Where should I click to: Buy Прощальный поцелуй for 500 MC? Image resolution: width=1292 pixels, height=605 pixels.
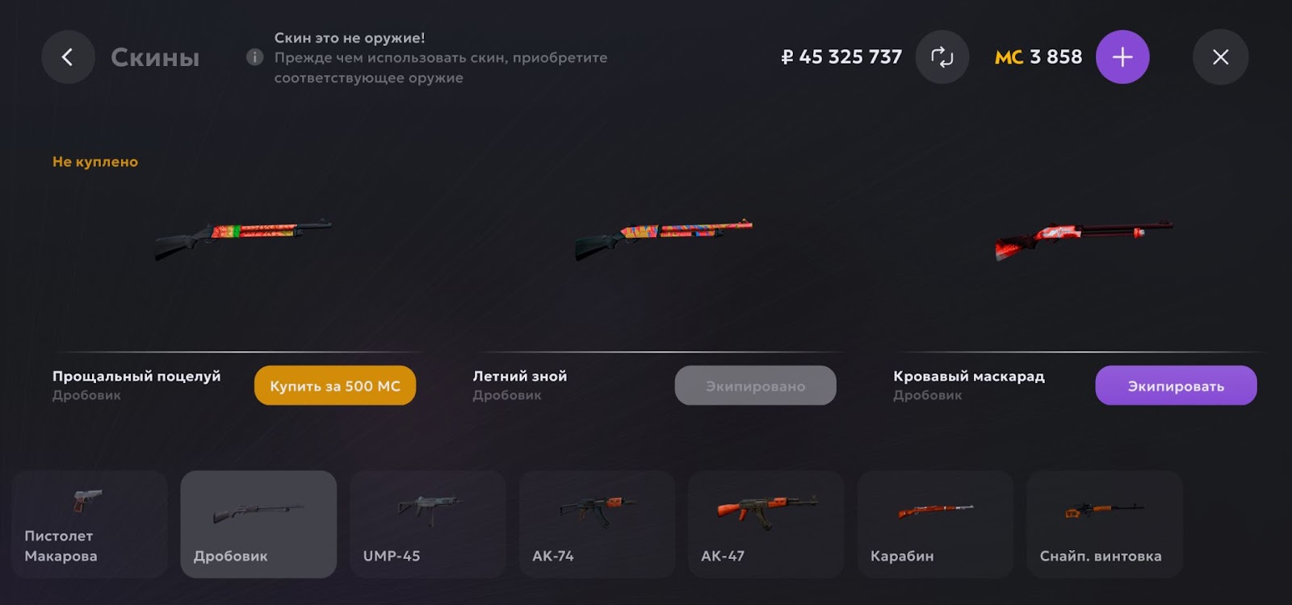pos(335,386)
